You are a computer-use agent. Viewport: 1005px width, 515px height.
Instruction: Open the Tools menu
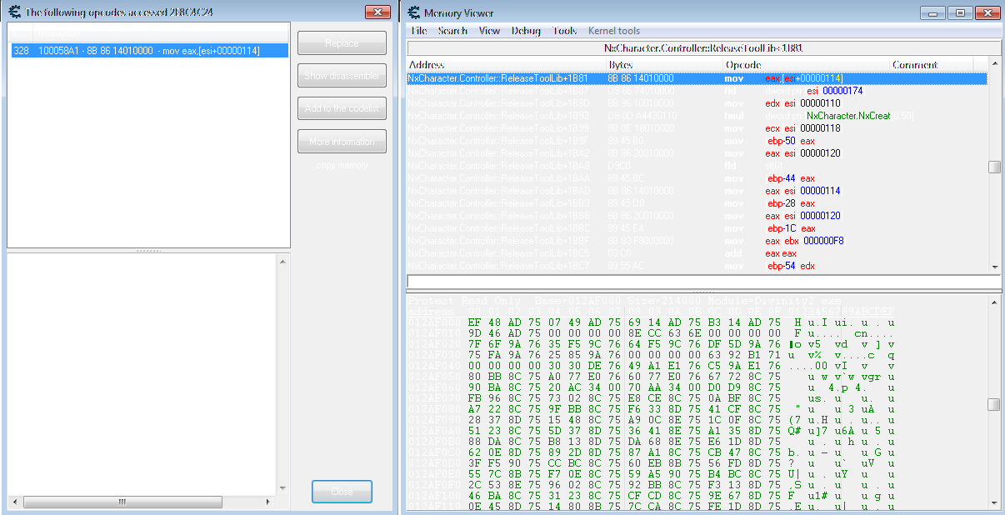click(564, 31)
